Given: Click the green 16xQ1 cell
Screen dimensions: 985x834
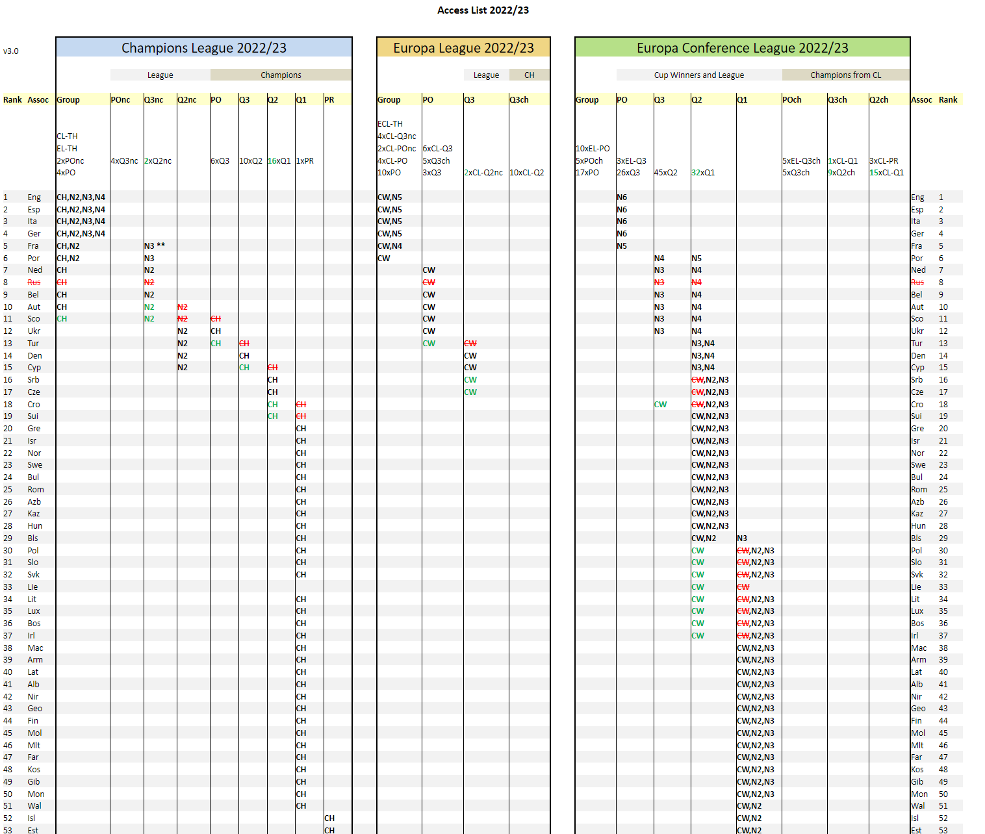Looking at the screenshot, I should point(279,161).
